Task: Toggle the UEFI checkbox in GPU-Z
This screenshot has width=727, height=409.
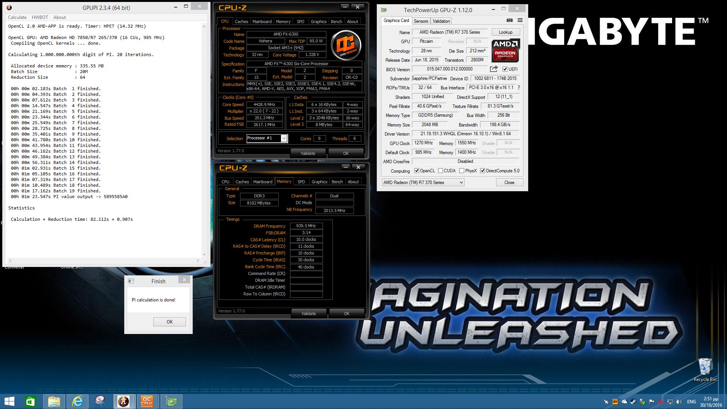Action: [505, 69]
